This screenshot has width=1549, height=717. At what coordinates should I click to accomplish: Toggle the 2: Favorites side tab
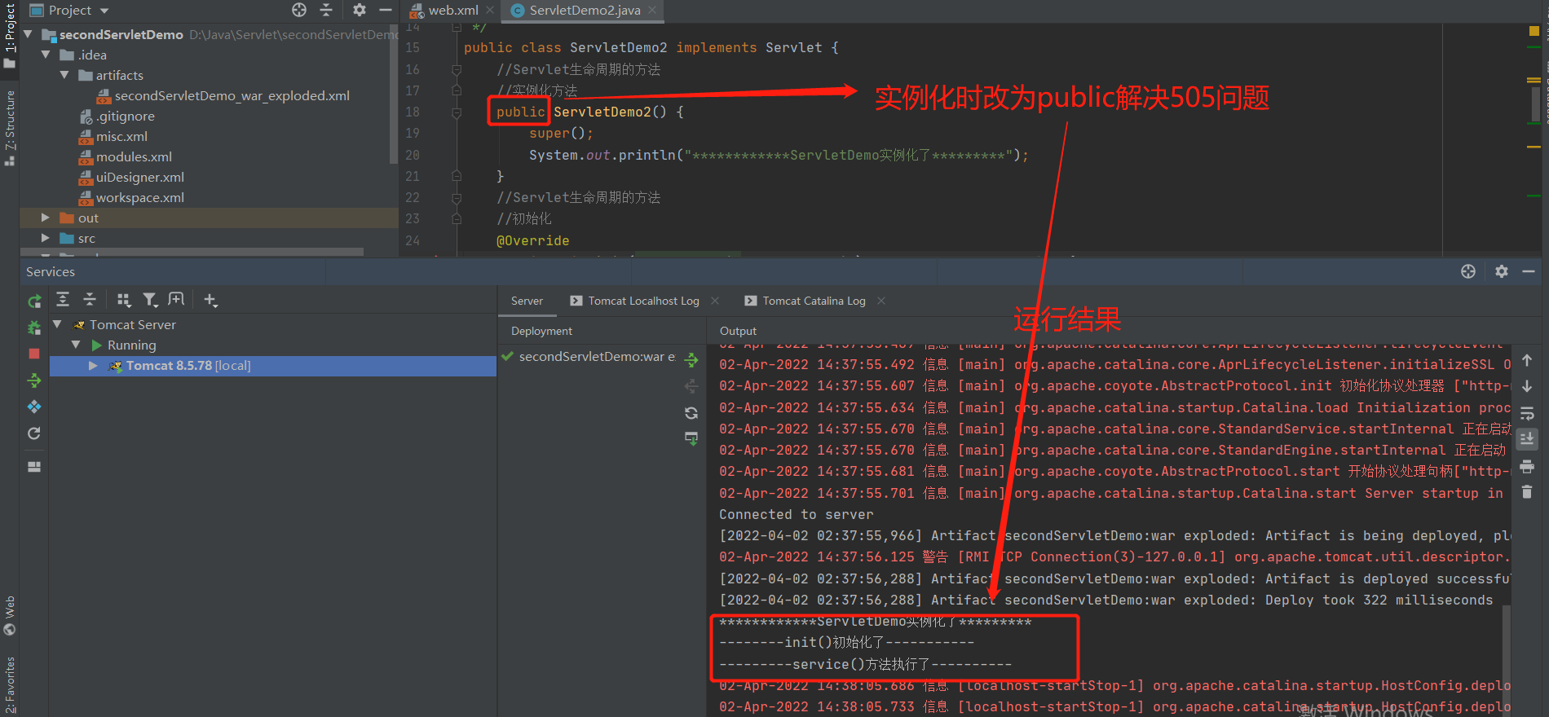[x=10, y=684]
